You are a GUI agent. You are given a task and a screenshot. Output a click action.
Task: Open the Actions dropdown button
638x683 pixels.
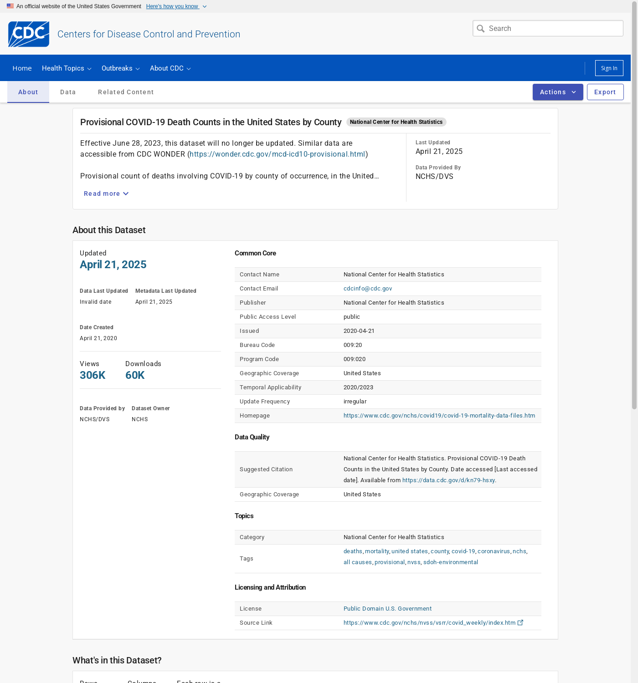(x=557, y=92)
